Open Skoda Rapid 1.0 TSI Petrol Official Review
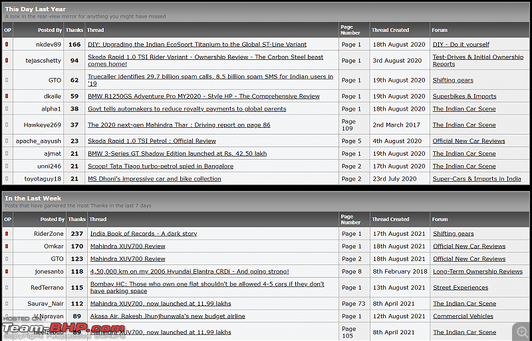The image size is (532, 341). [x=152, y=141]
